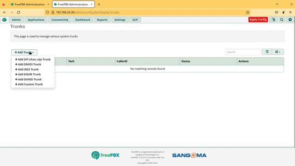The width and height of the screenshot is (295, 166).
Task: Click the search magnifier icon in navbar
Action: tap(282, 19)
